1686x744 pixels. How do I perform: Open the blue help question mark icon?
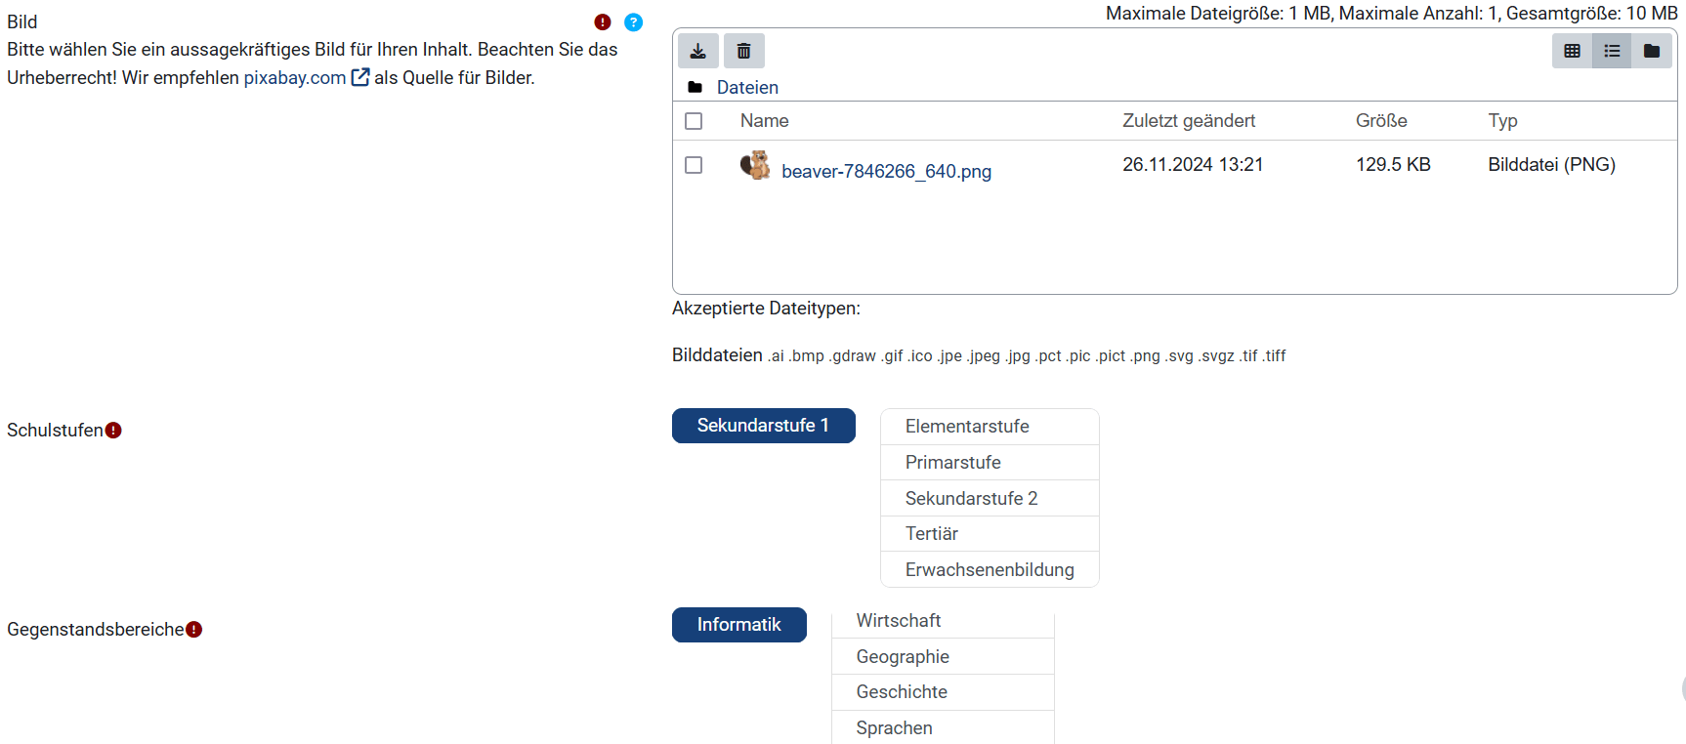tap(633, 22)
